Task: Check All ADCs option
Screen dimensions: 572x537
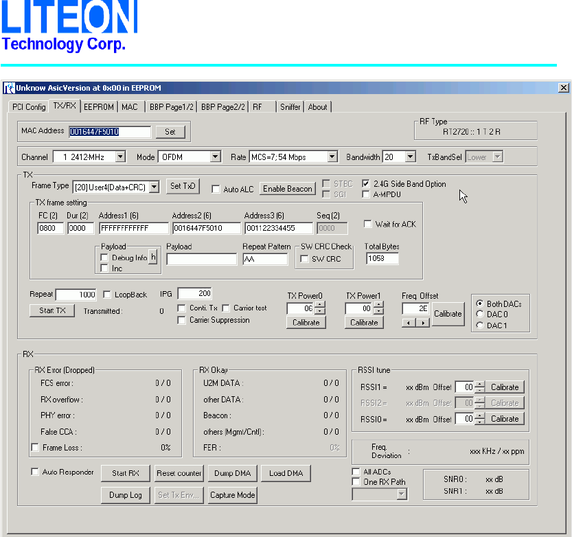Action: (356, 472)
